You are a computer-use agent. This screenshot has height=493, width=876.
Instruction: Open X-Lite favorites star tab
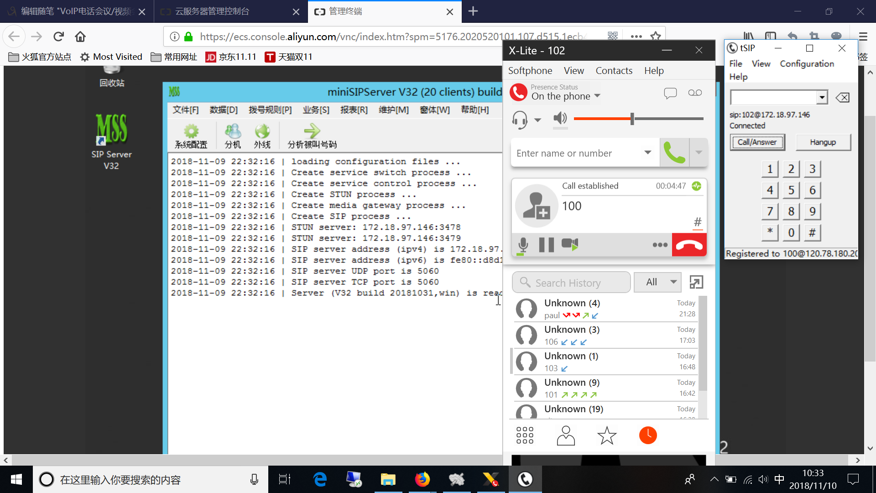[x=607, y=435]
